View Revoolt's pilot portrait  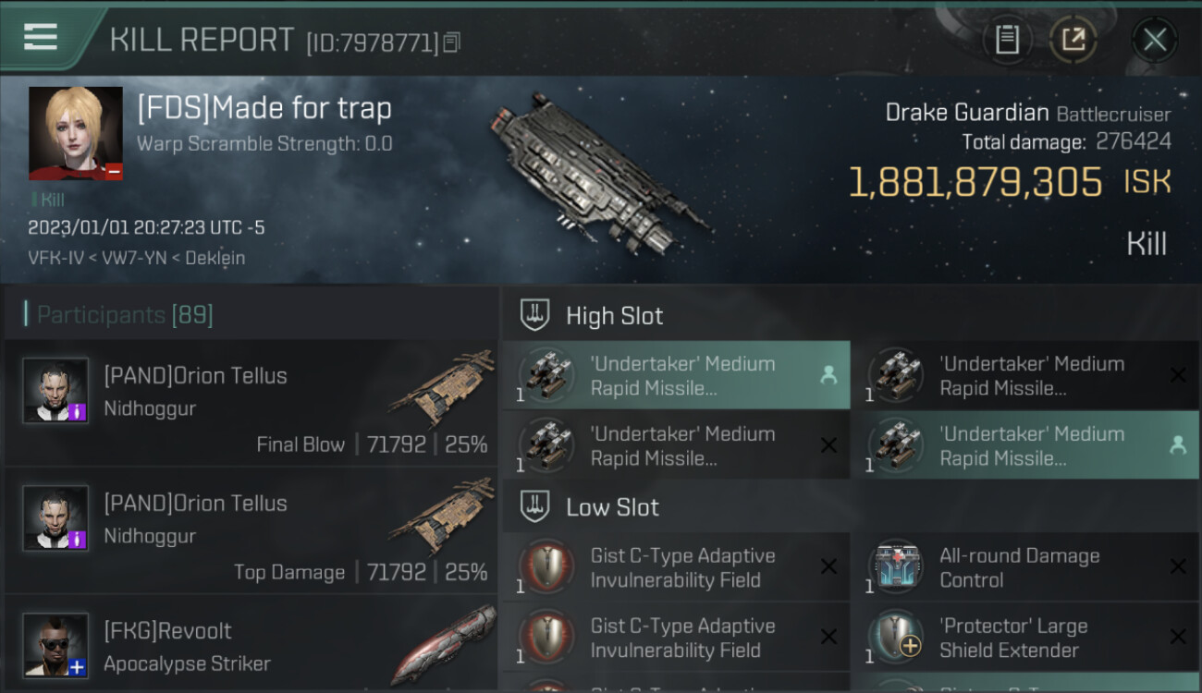click(x=55, y=645)
